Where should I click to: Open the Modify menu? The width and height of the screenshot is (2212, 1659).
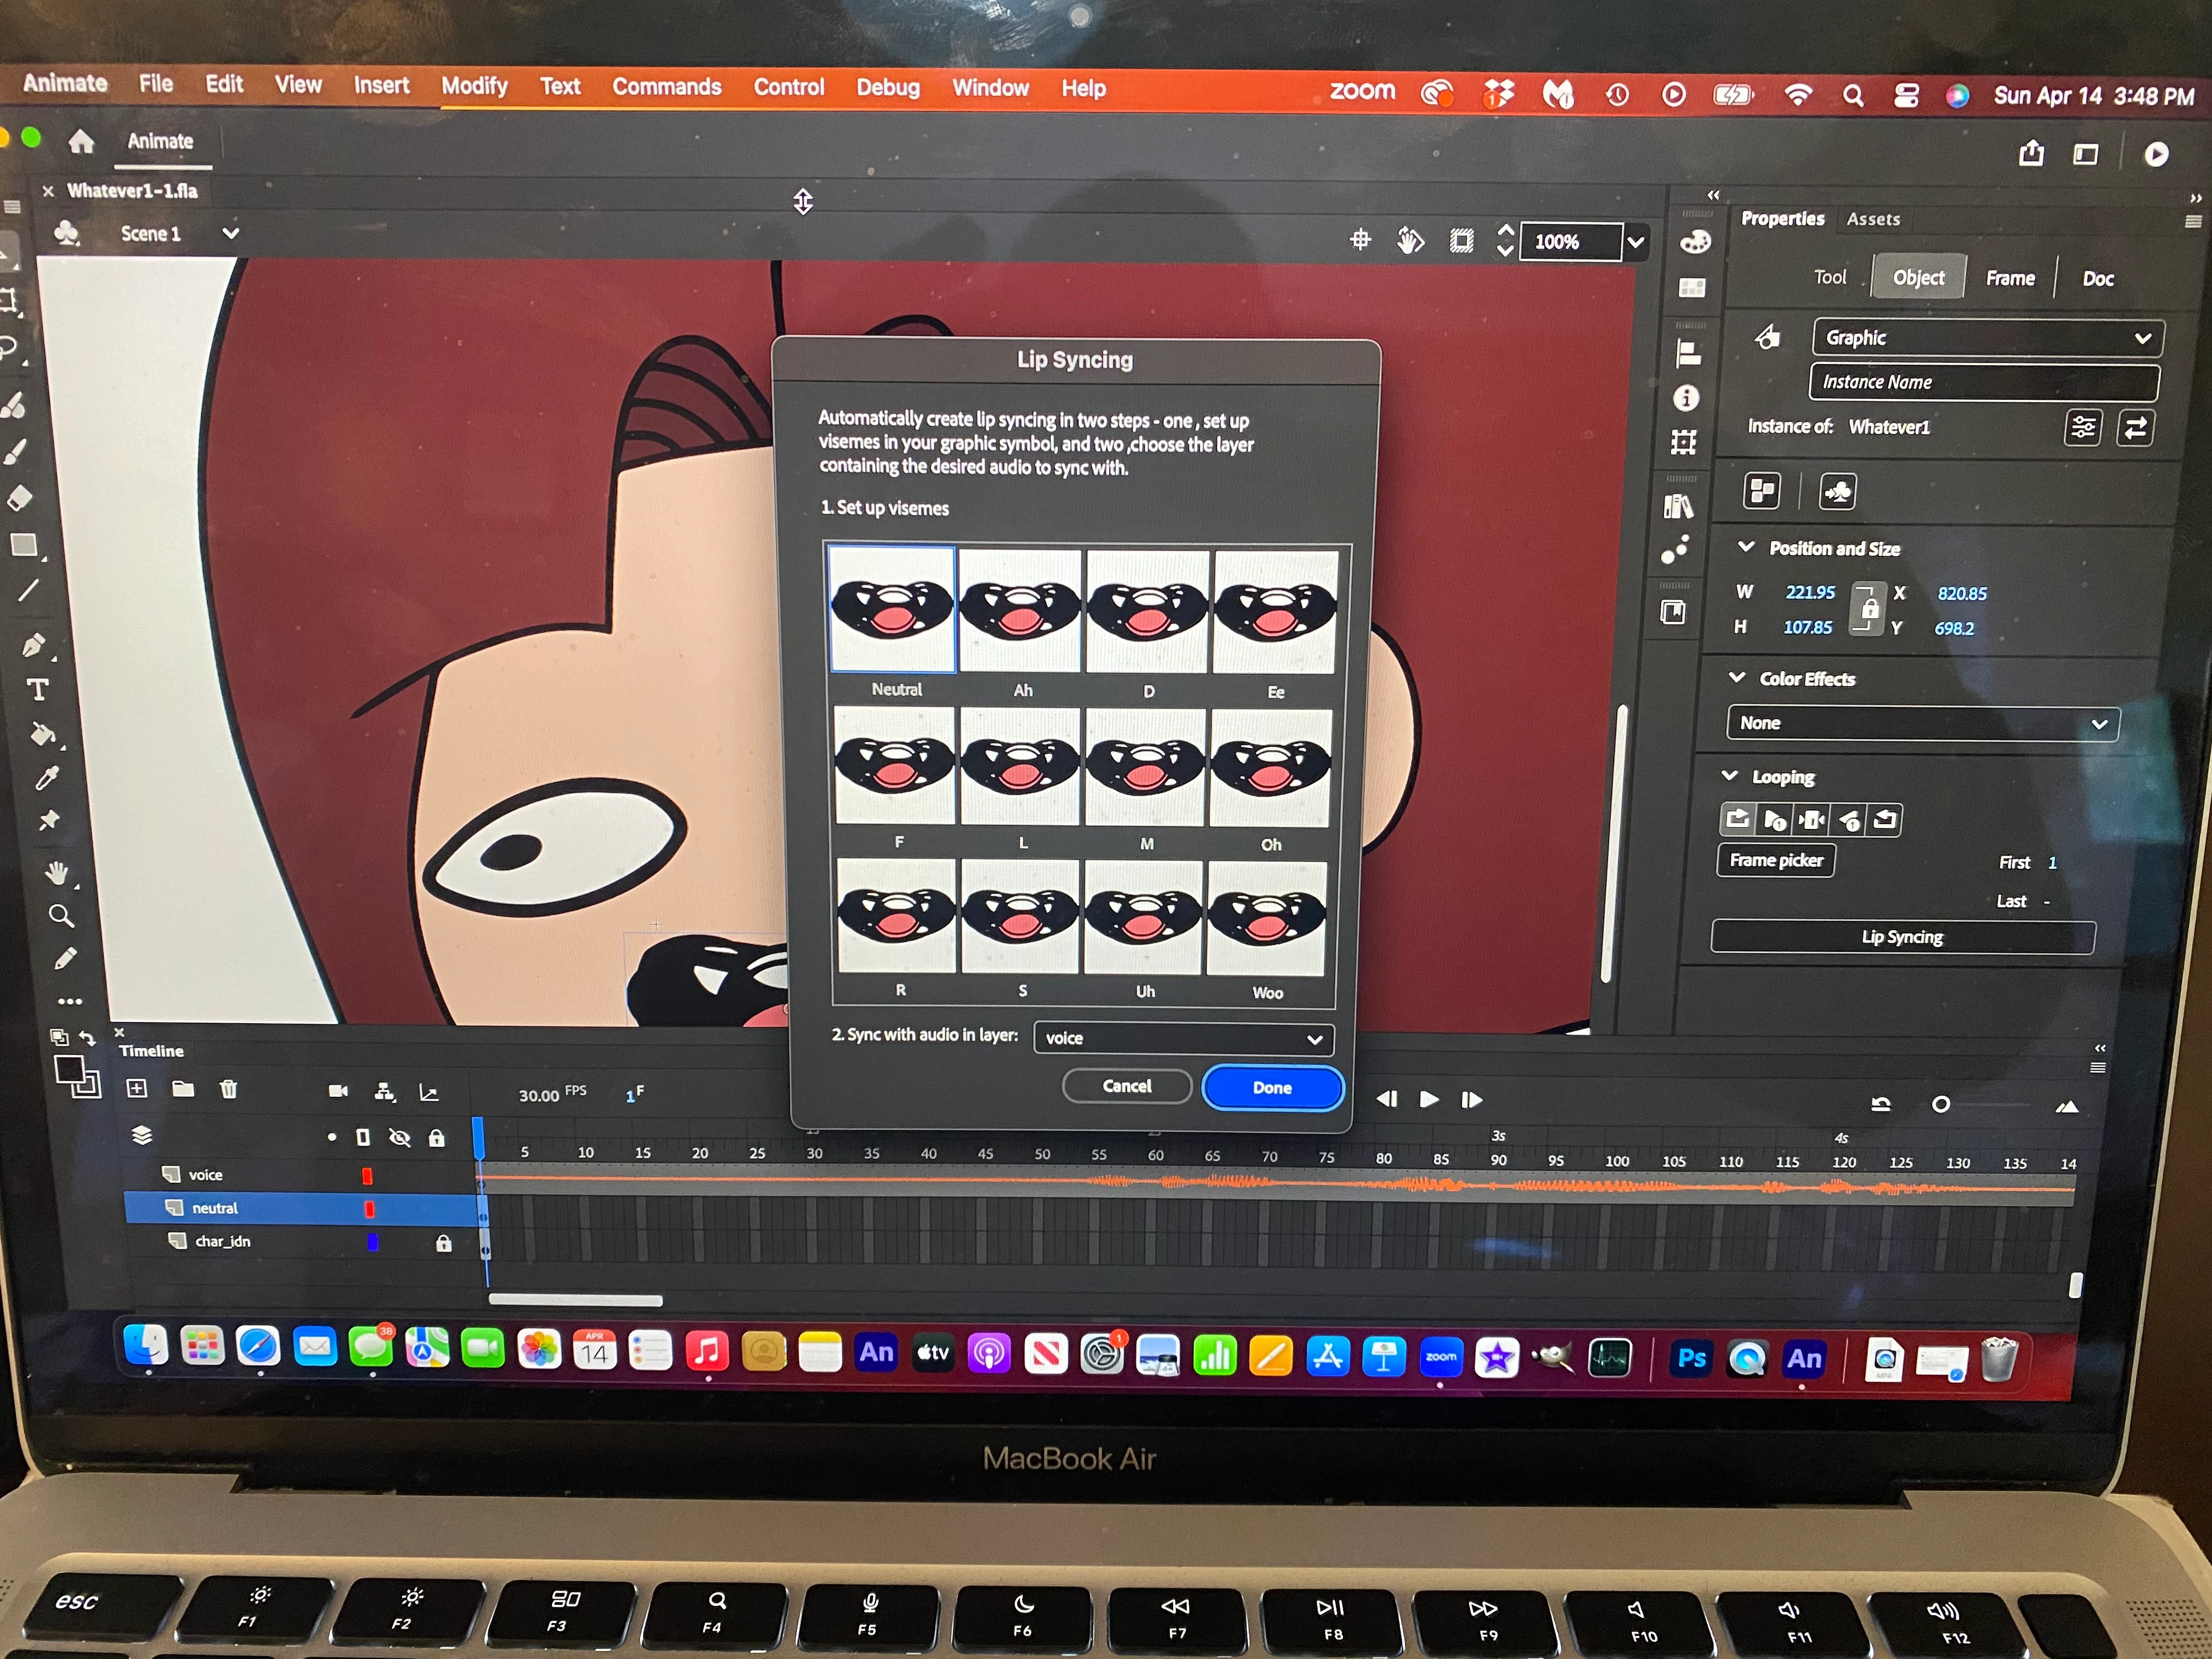click(x=474, y=86)
